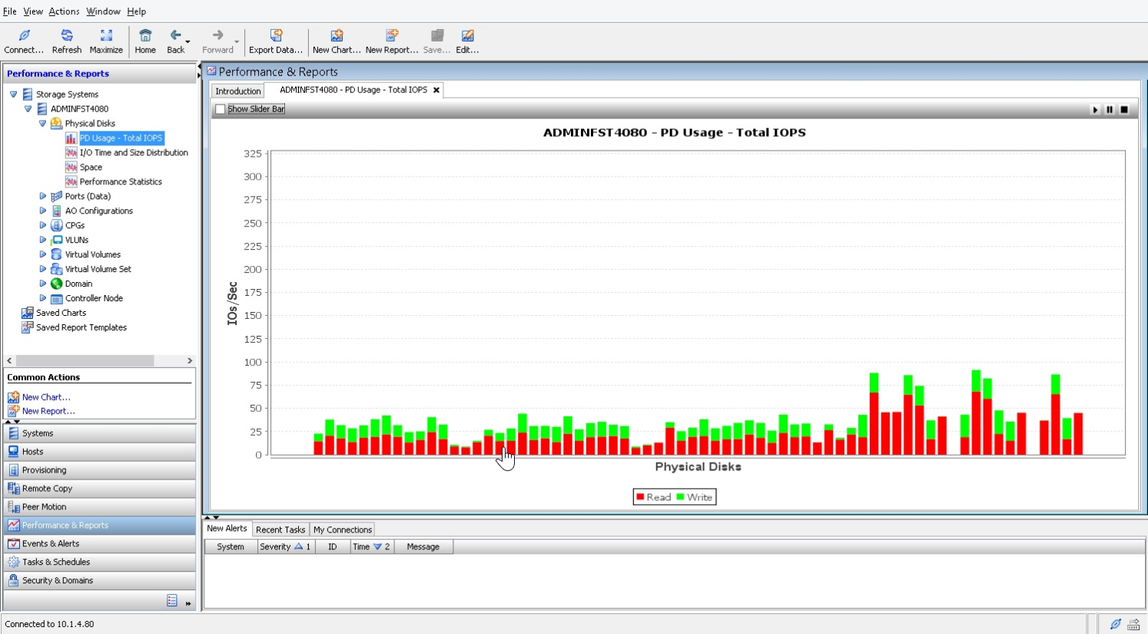Collapse the Physical Disks tree node
Image resolution: width=1148 pixels, height=634 pixels.
(x=43, y=123)
